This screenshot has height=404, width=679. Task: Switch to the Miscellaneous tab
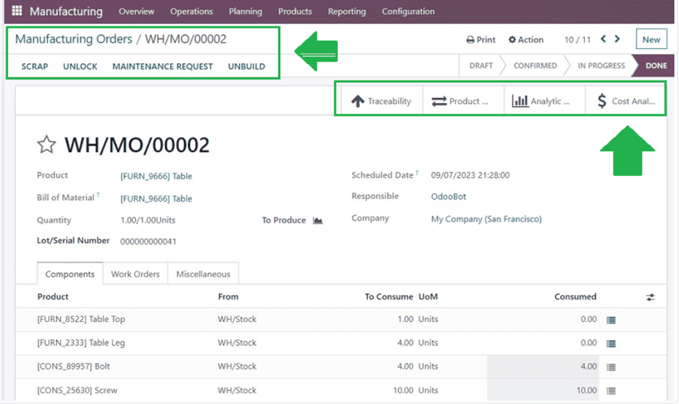pos(203,274)
